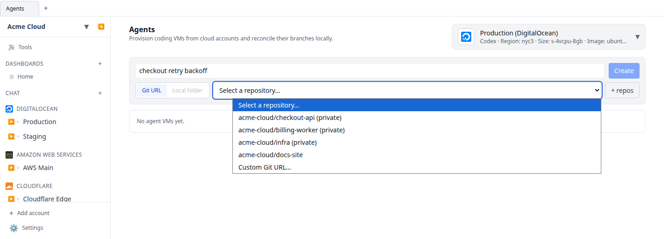Choose acme-cloud/checkout-api (private) option
This screenshot has height=239, width=664.
(x=417, y=118)
